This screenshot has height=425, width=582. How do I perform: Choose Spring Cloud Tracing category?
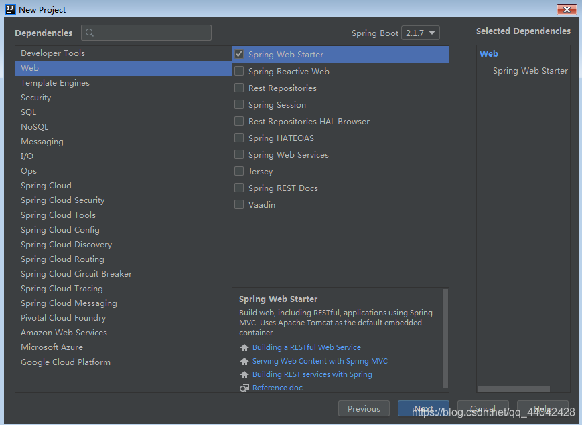point(123,289)
